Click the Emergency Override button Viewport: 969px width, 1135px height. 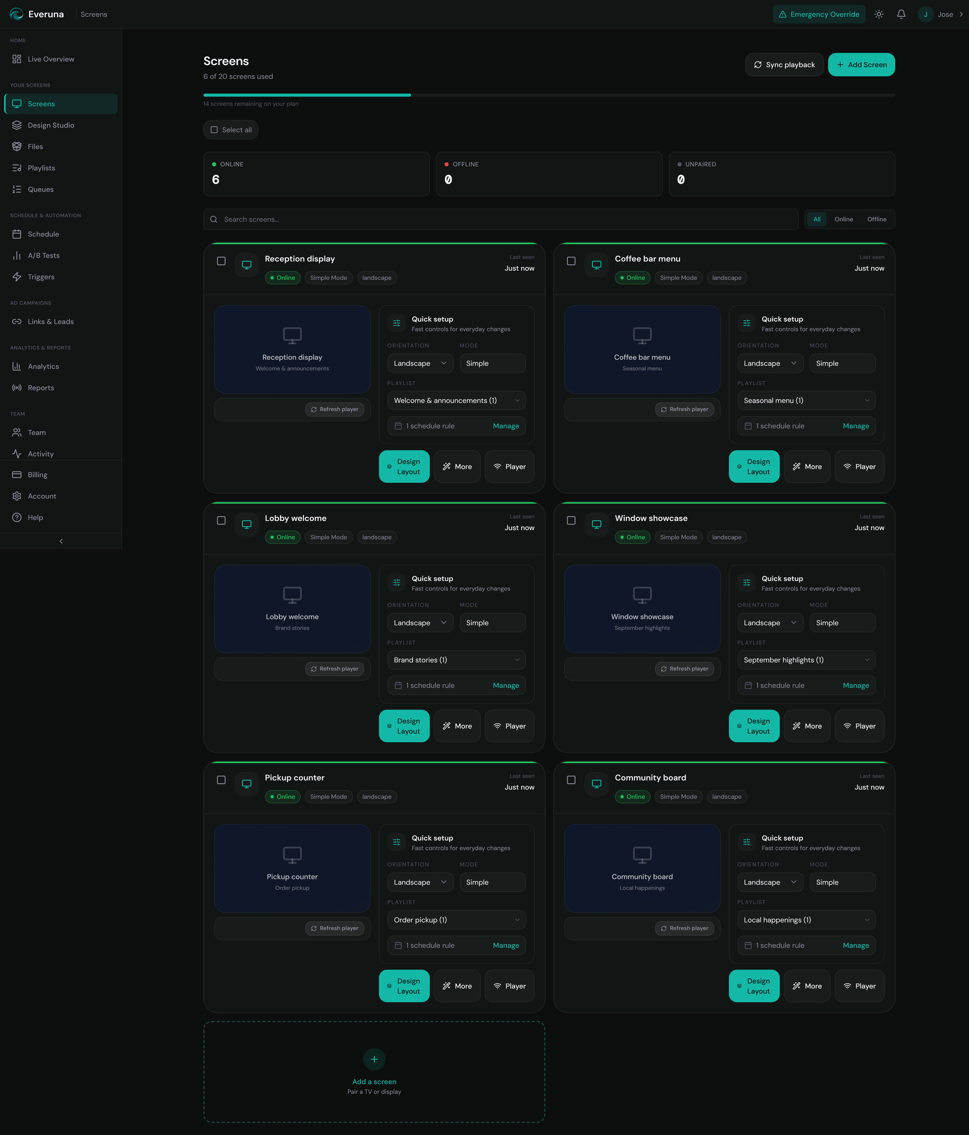[x=819, y=14]
